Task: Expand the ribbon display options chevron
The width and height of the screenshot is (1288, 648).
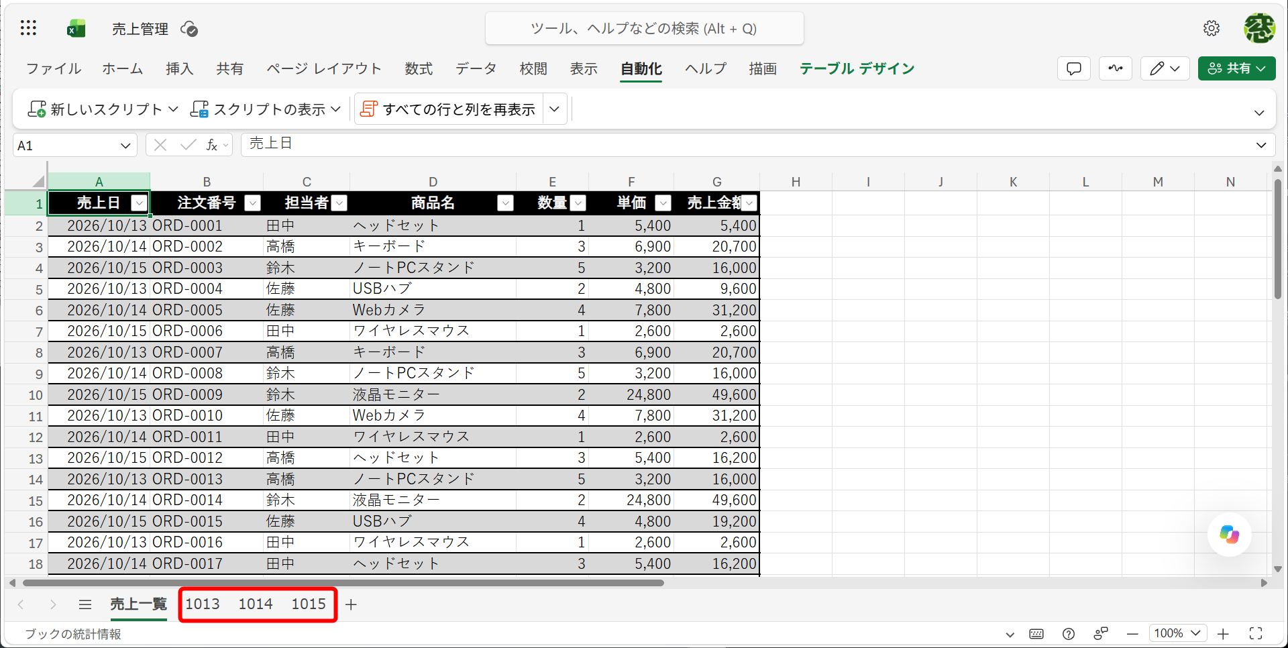Action: (1259, 113)
